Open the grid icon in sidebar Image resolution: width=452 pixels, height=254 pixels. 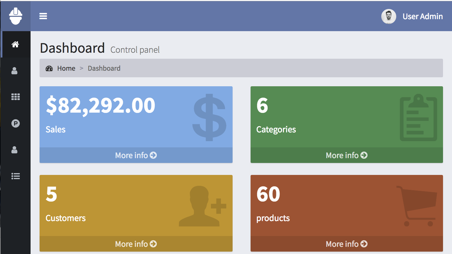(x=15, y=97)
